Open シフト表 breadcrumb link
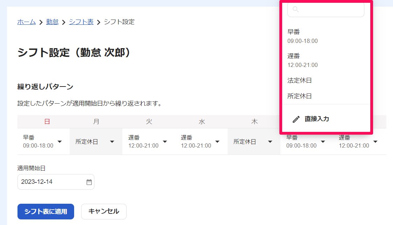393x225 pixels. click(x=81, y=22)
